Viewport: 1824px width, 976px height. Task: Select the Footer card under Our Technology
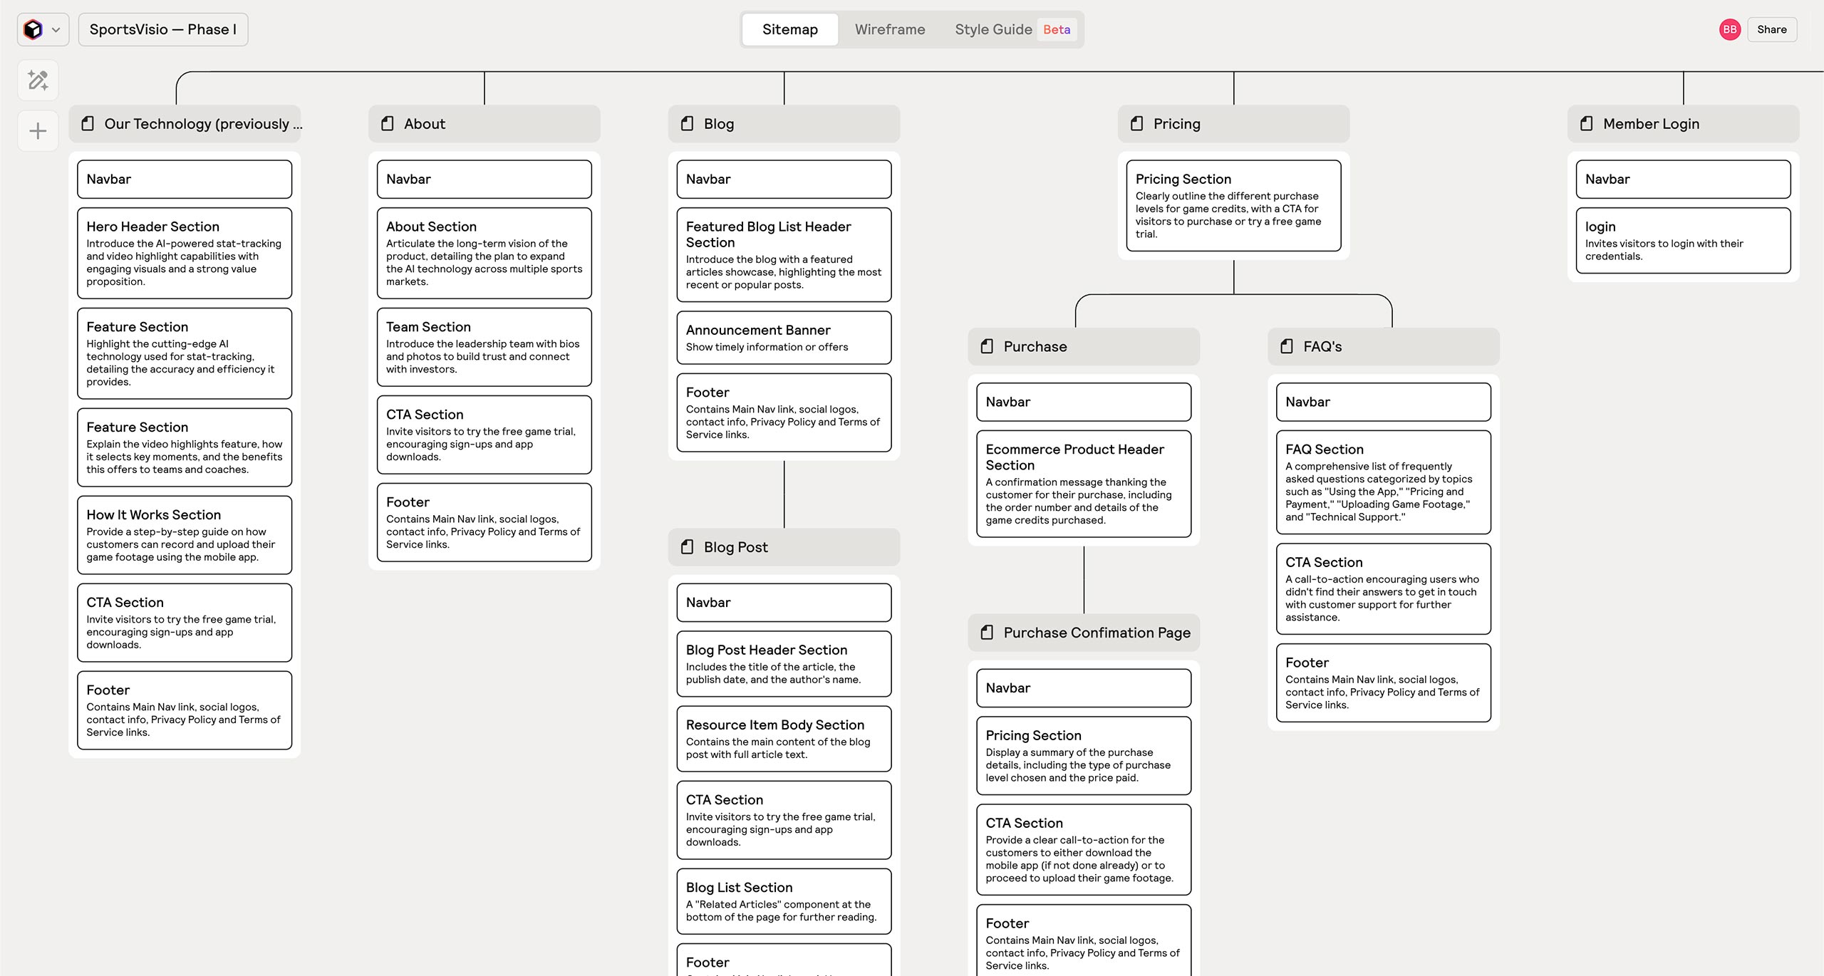[185, 710]
